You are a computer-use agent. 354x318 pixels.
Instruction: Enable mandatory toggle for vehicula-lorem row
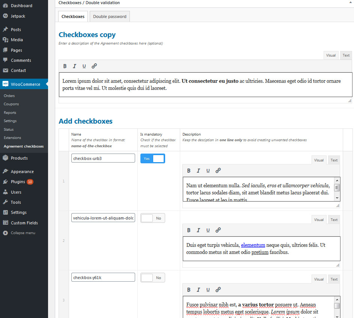tap(153, 218)
